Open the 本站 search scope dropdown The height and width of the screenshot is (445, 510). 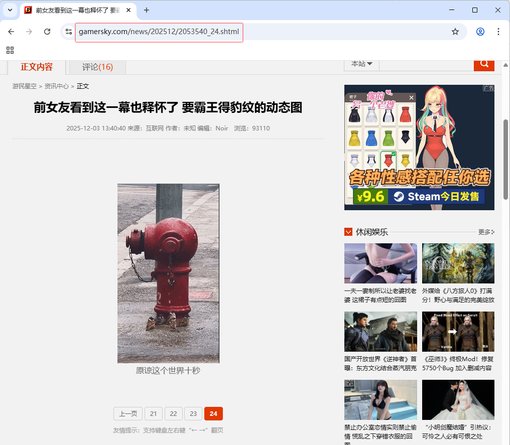pyautogui.click(x=361, y=64)
